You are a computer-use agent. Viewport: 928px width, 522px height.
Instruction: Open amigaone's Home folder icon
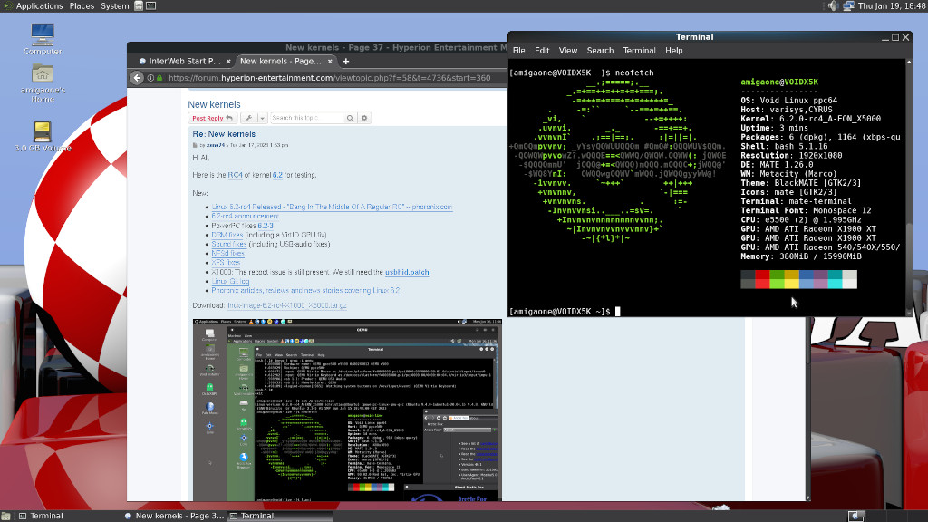pos(42,73)
